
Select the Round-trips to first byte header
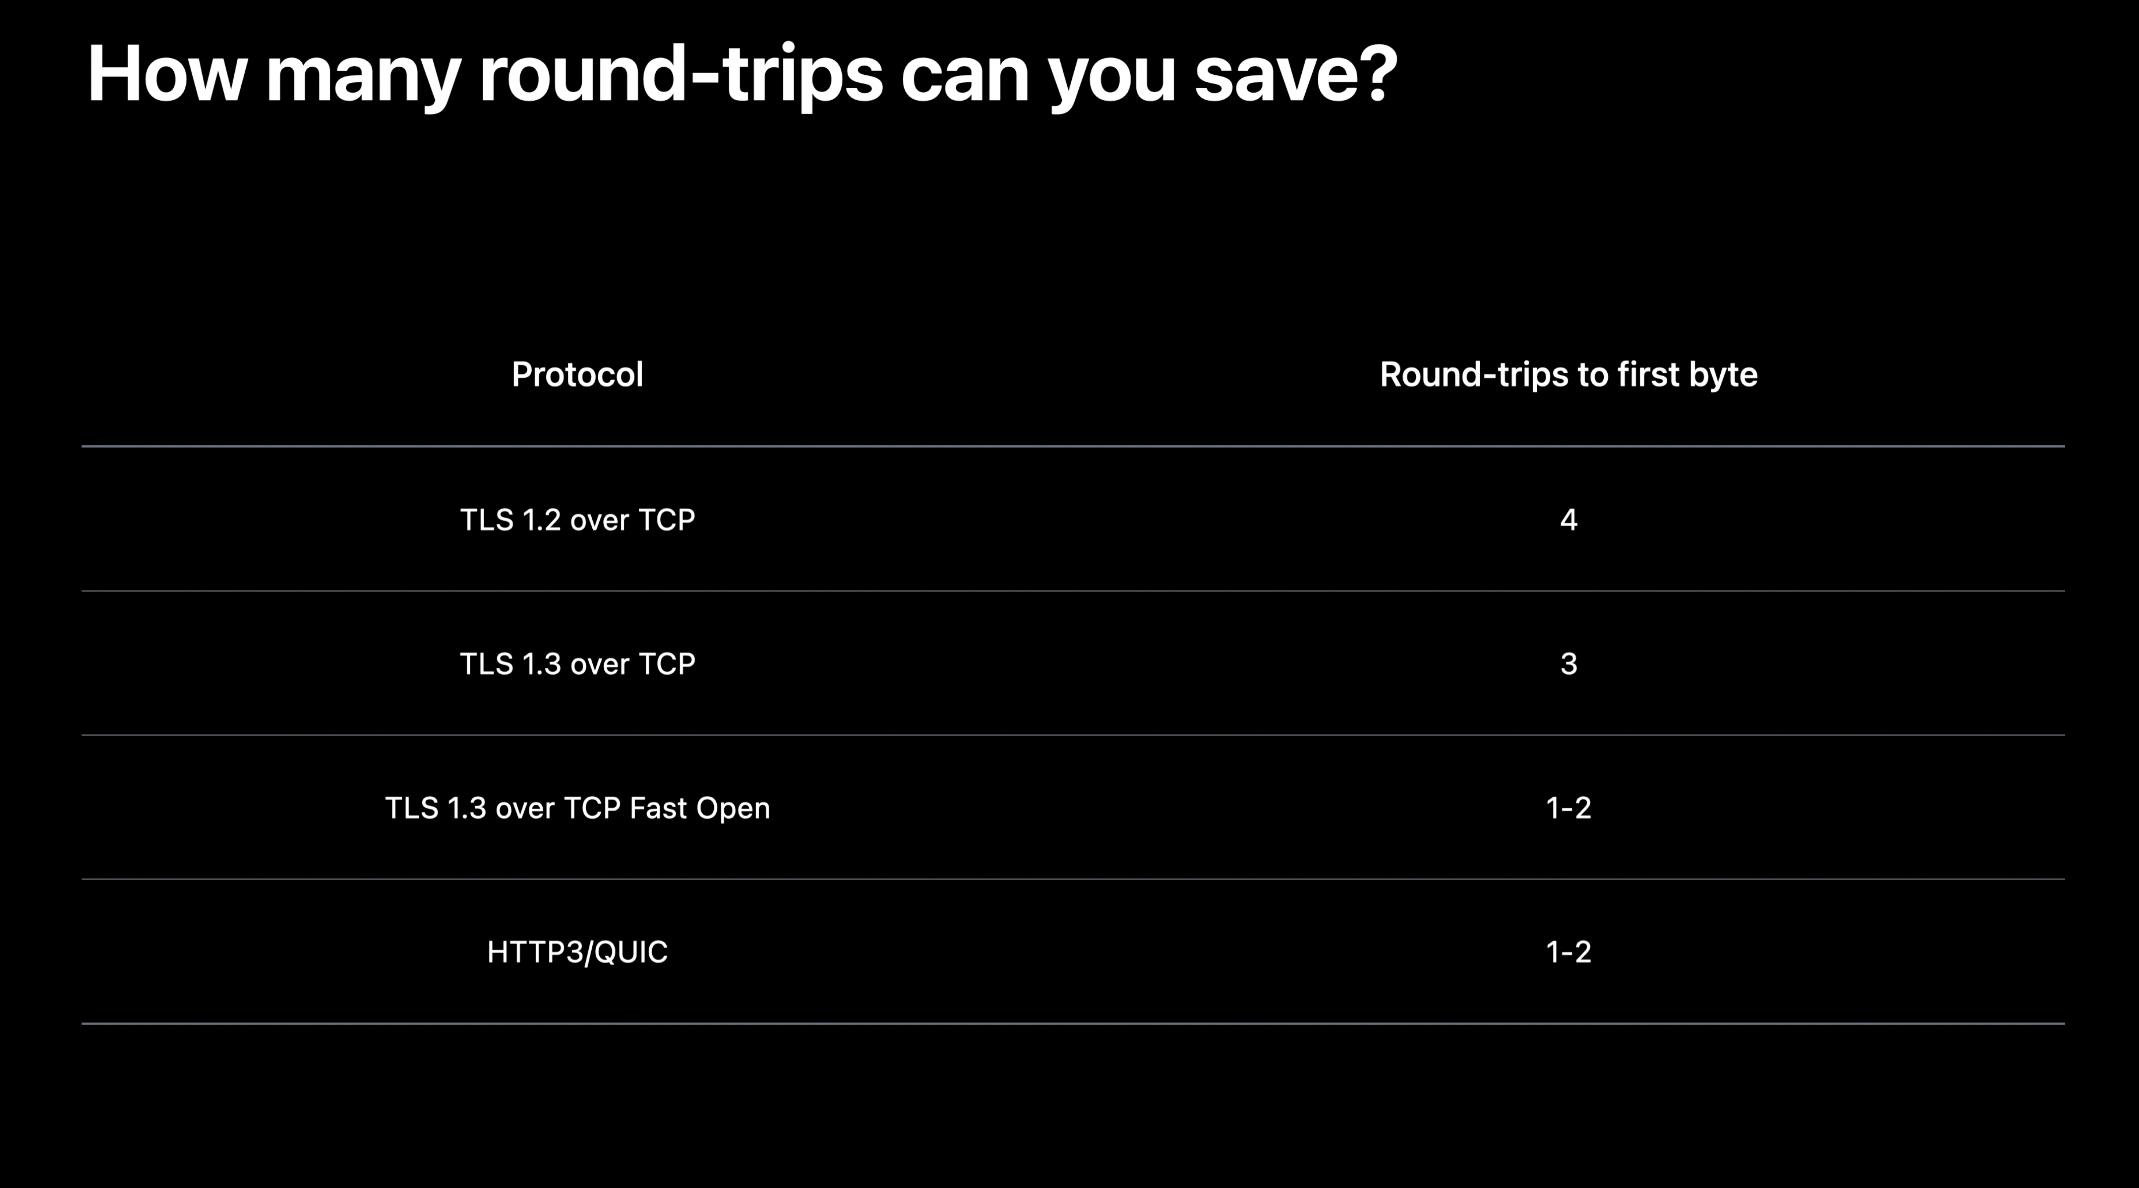coord(1568,375)
